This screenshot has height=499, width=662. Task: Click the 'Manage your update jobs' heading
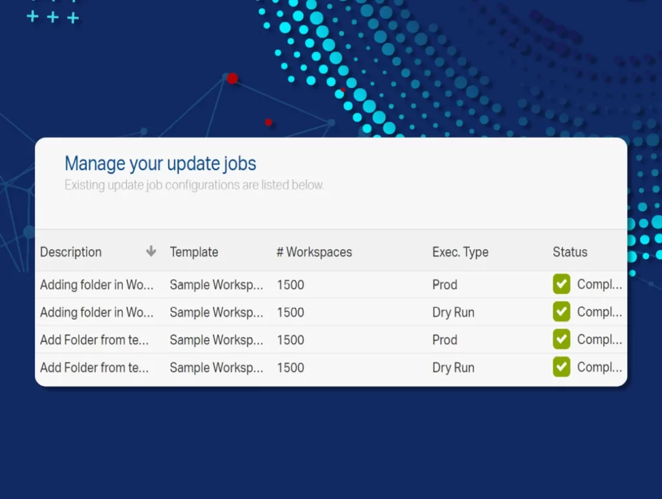coord(160,163)
